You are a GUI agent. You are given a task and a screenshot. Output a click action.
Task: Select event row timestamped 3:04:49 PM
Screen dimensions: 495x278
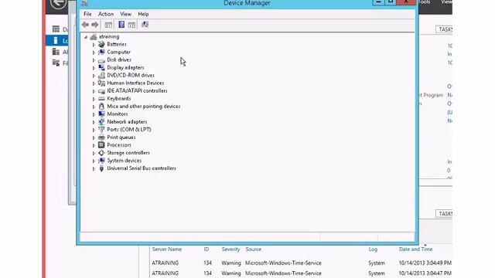click(302, 263)
